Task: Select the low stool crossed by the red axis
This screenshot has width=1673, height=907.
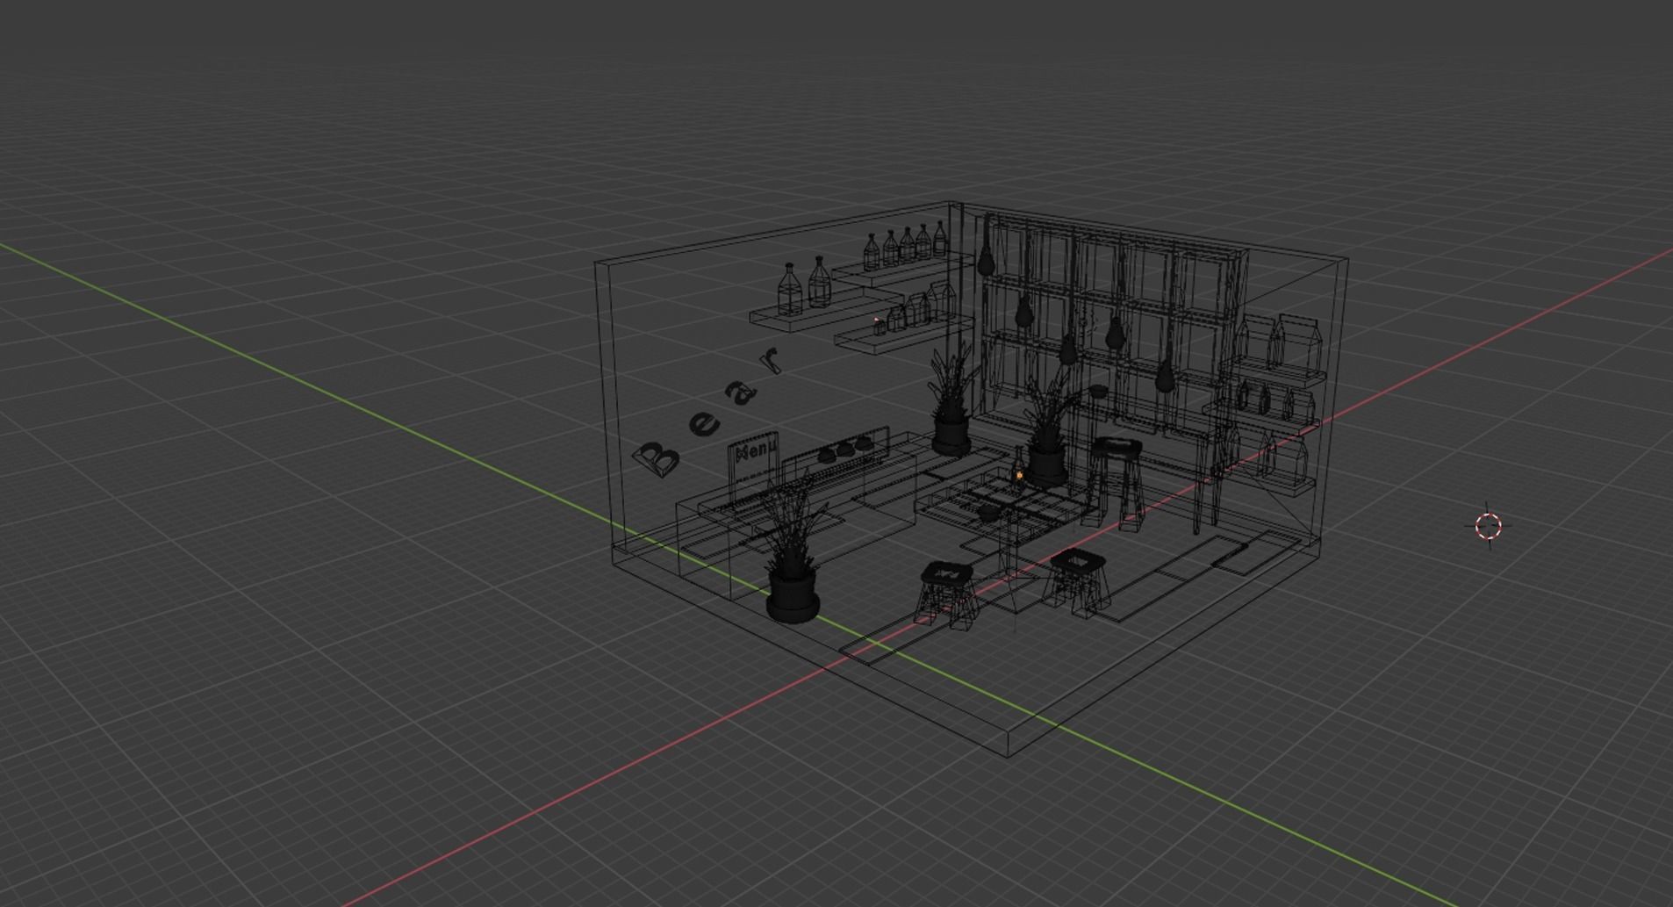Action: coord(946,596)
